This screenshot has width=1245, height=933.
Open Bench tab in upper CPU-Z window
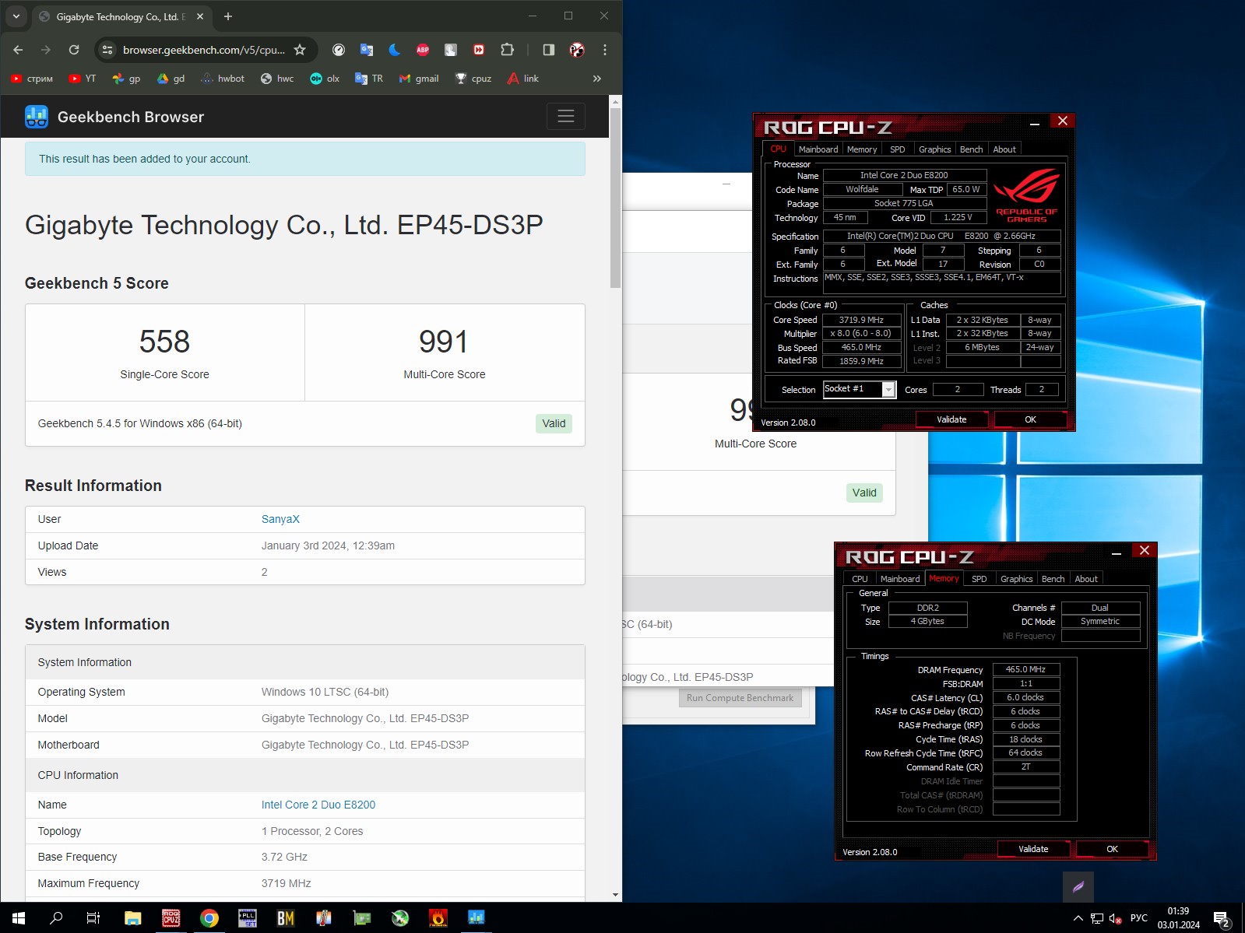coord(971,149)
